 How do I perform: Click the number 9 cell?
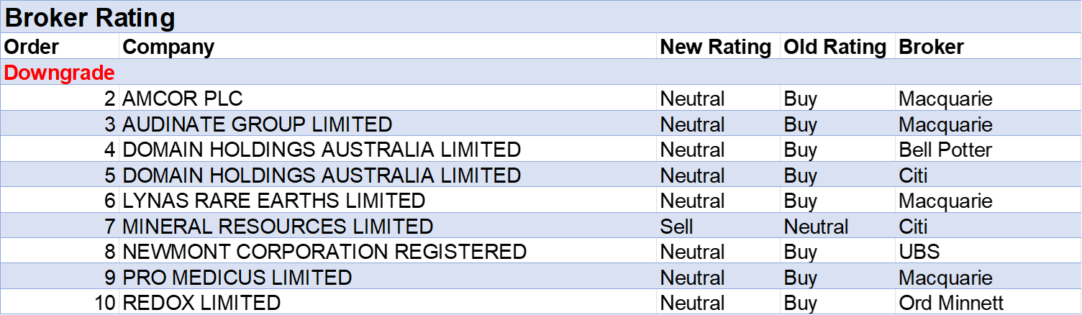109,278
